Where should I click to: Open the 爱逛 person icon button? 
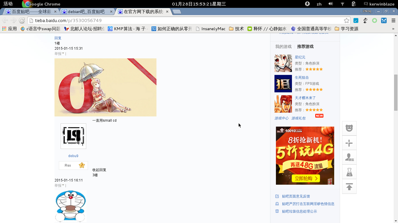(x=349, y=158)
